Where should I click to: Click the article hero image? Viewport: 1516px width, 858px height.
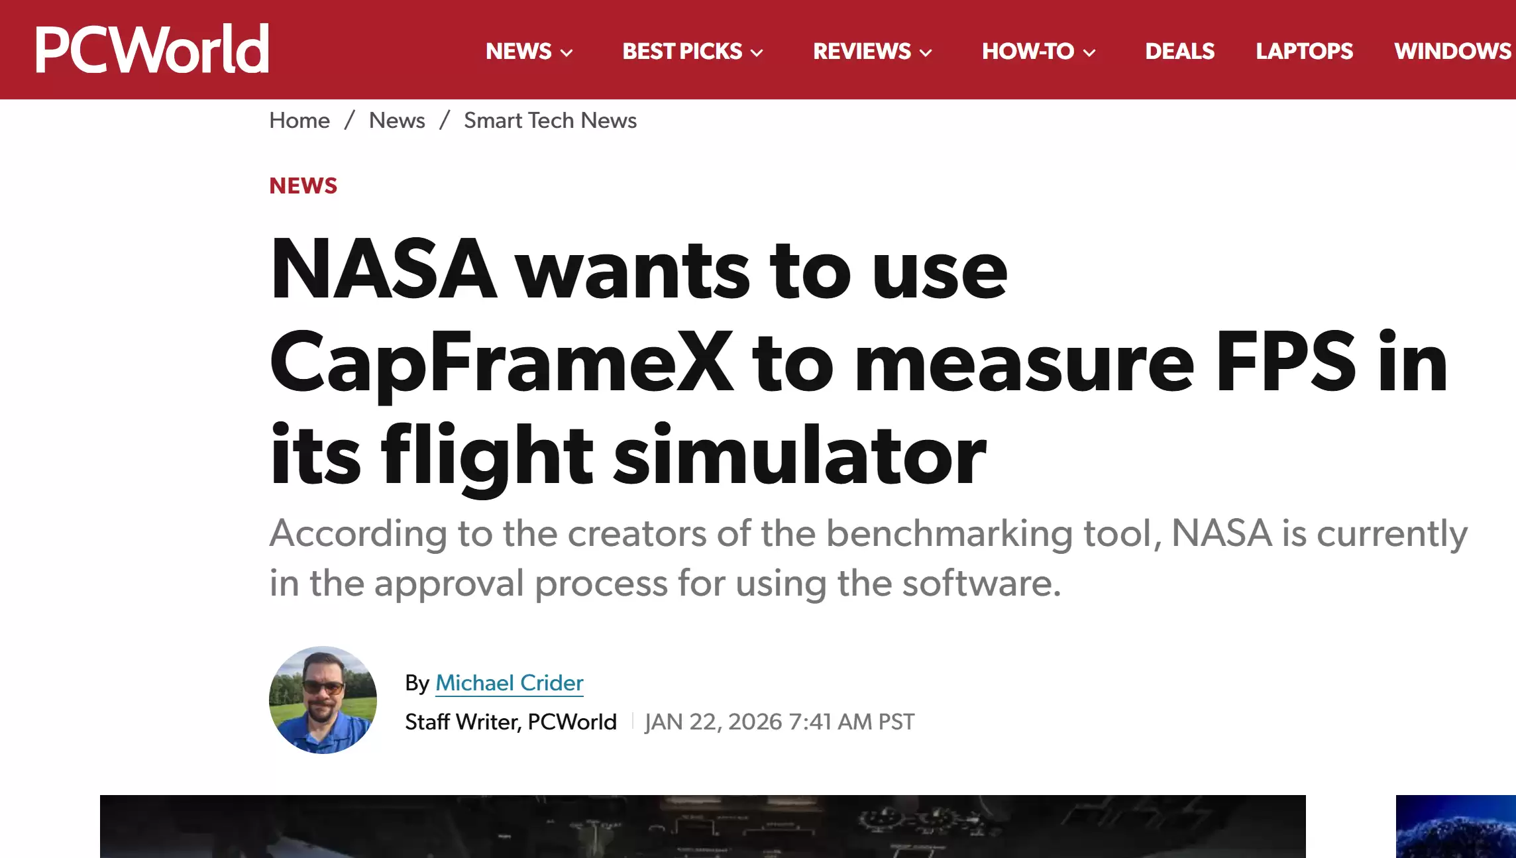(x=702, y=826)
